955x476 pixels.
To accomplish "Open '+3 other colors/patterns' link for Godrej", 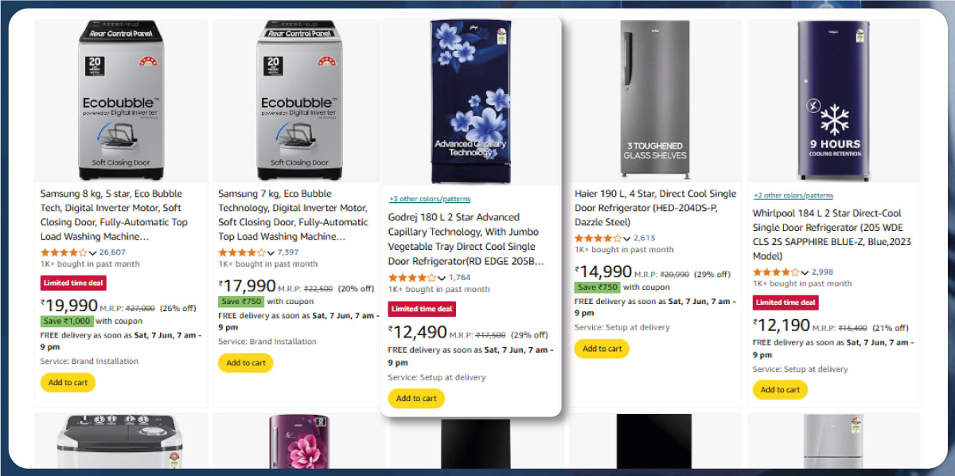I will [429, 199].
